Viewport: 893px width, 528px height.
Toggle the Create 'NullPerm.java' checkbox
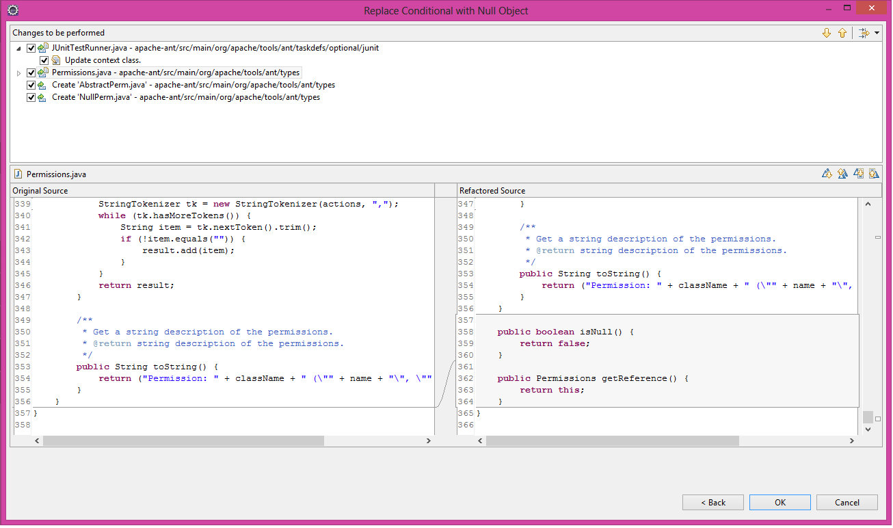click(31, 97)
